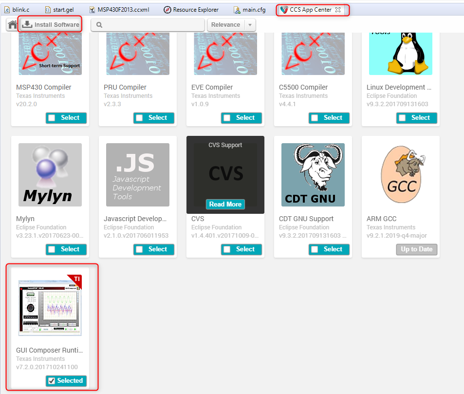Select the PRU Compiler checkbox
This screenshot has width=464, height=394.
point(139,118)
